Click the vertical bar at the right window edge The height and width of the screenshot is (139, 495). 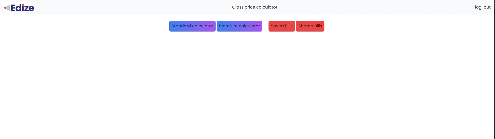494,69
